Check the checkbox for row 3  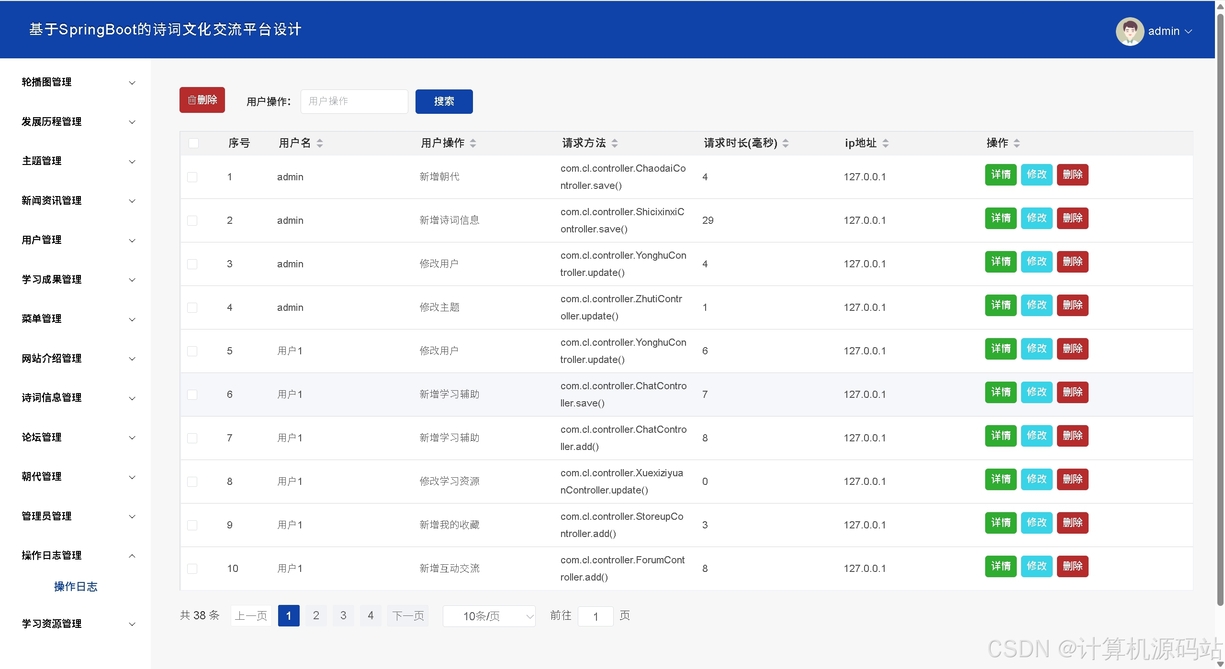192,264
